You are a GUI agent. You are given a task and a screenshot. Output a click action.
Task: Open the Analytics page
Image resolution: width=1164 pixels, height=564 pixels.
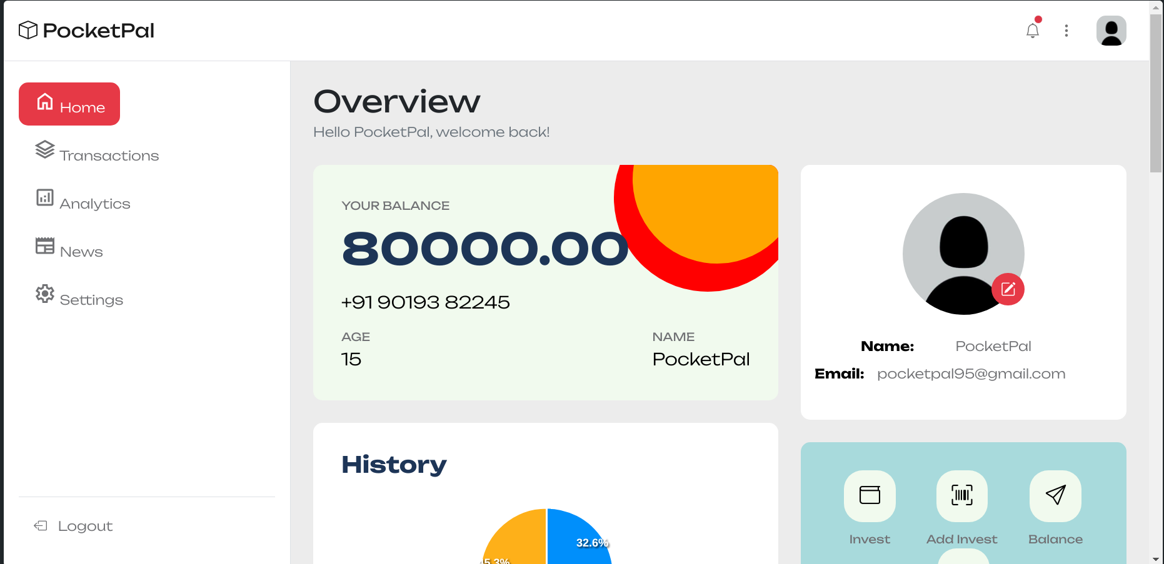(83, 200)
